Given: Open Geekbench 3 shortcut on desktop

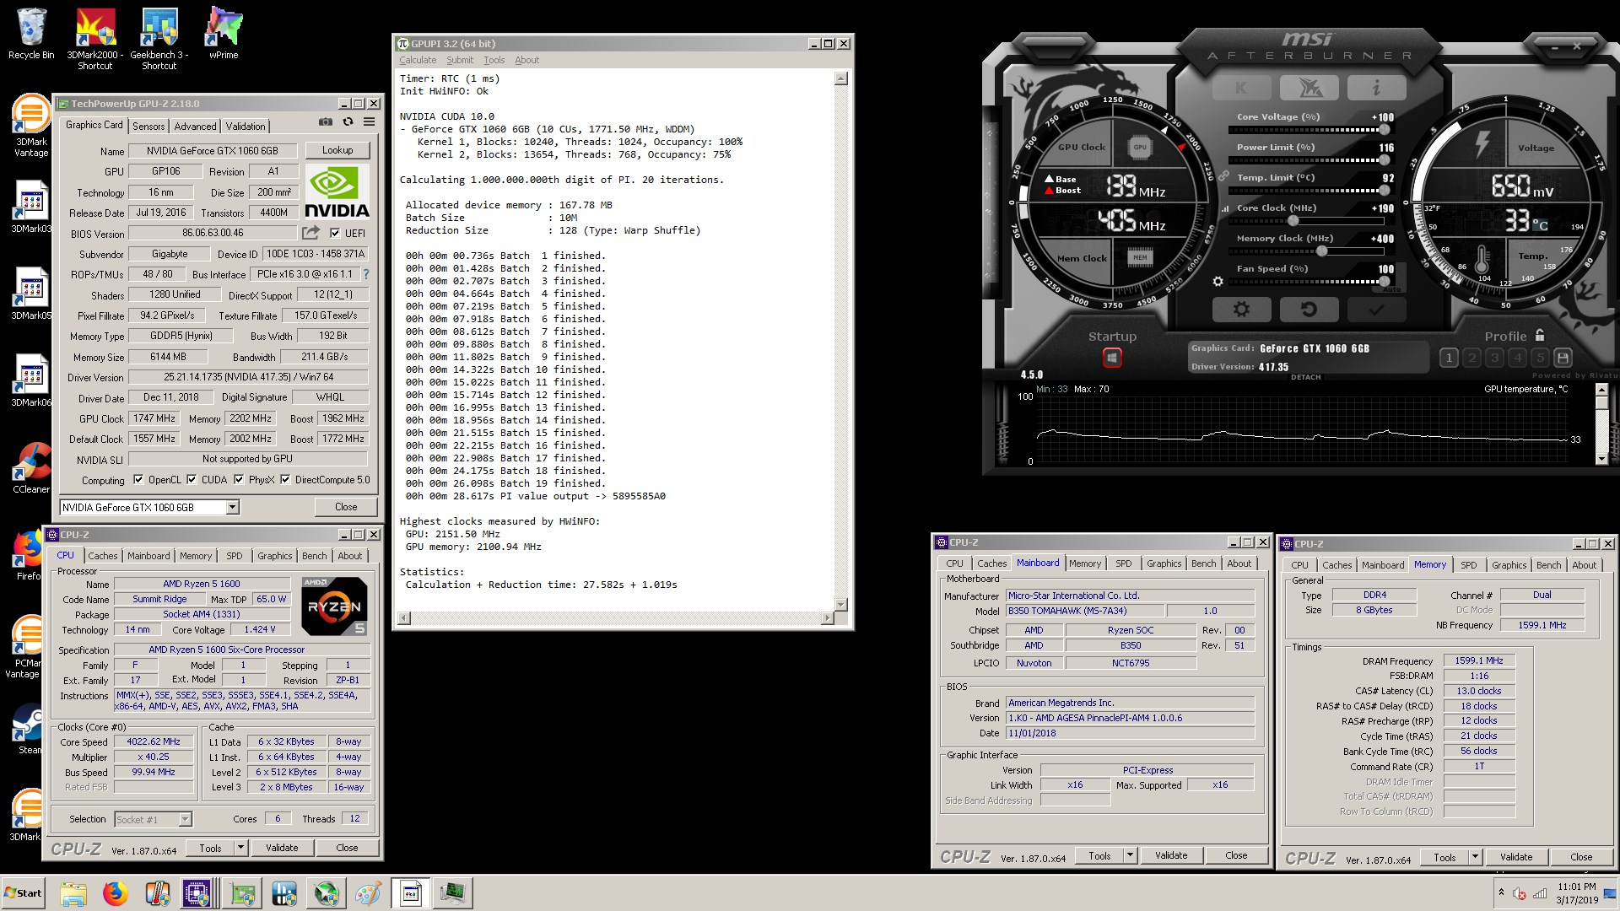Looking at the screenshot, I should tap(159, 39).
